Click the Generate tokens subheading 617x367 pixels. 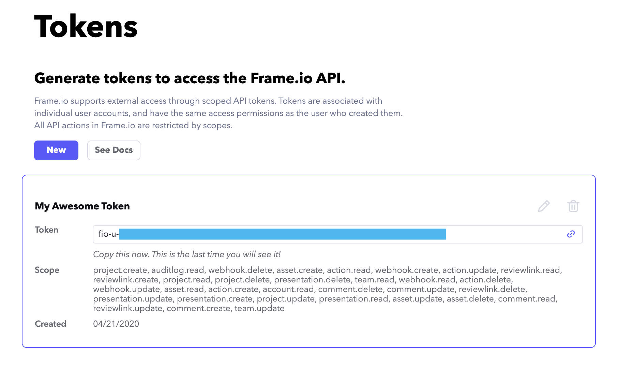(x=190, y=78)
